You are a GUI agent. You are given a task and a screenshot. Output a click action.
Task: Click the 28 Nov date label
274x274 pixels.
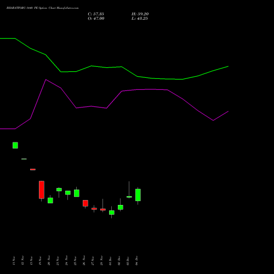coord(101,260)
